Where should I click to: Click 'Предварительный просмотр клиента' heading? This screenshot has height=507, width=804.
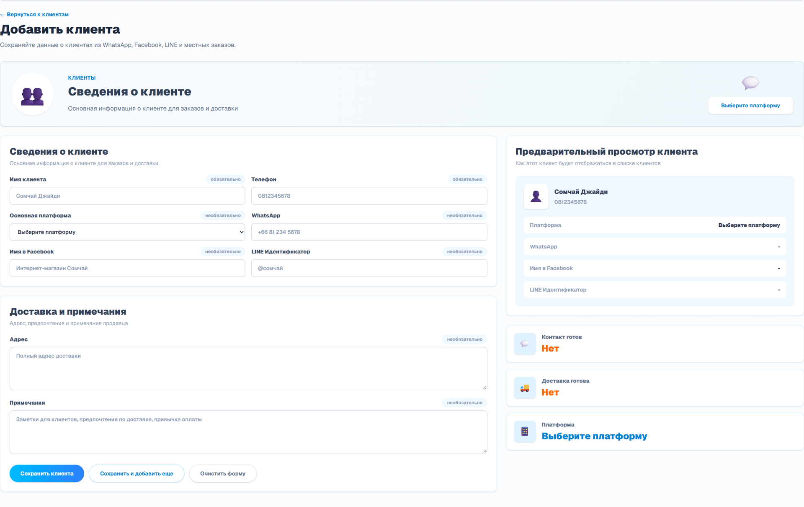click(x=606, y=152)
